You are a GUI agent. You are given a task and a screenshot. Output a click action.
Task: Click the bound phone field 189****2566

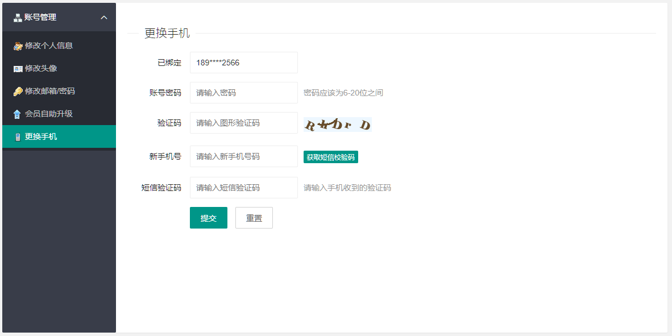[x=244, y=63]
